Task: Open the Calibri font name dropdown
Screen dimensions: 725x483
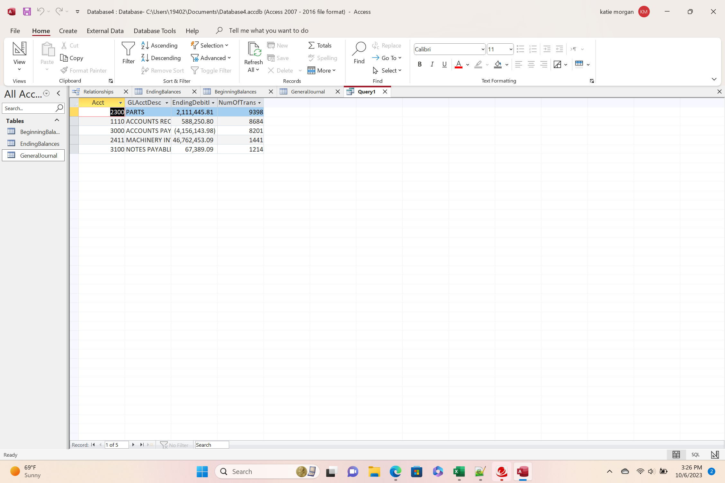Action: [x=482, y=49]
